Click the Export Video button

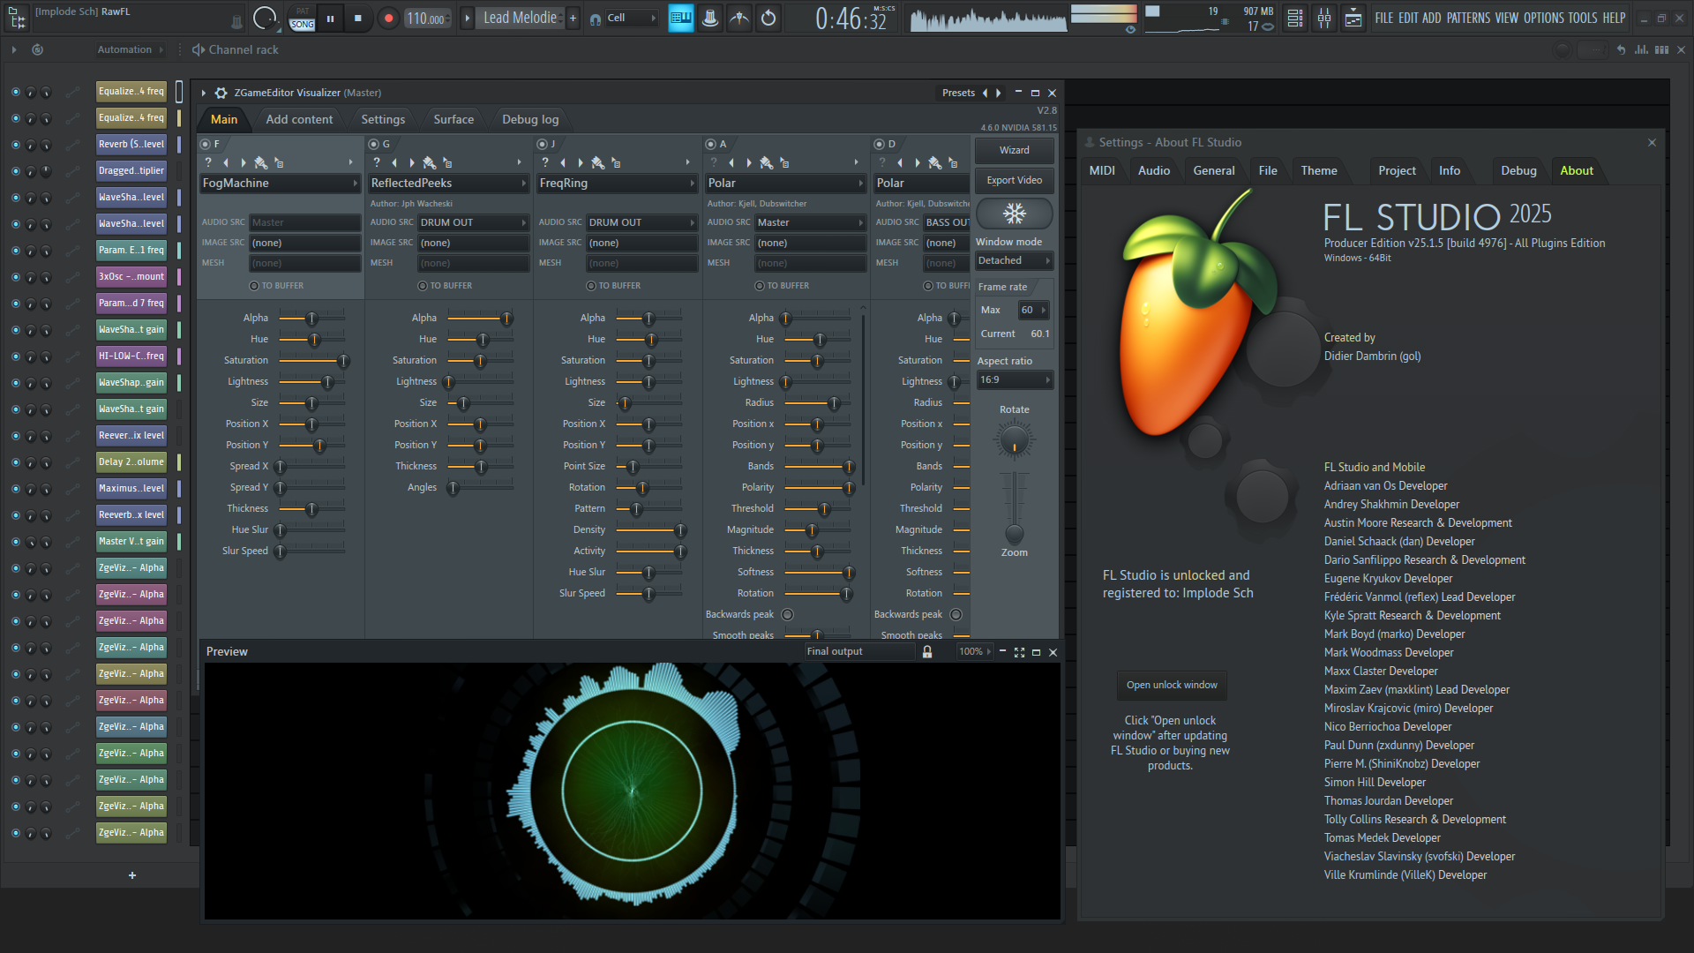(x=1015, y=180)
